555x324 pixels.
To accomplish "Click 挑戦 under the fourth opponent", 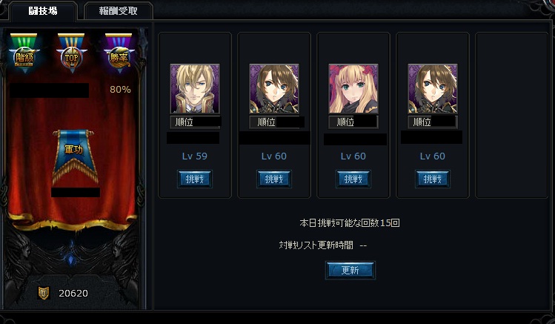I will [433, 179].
